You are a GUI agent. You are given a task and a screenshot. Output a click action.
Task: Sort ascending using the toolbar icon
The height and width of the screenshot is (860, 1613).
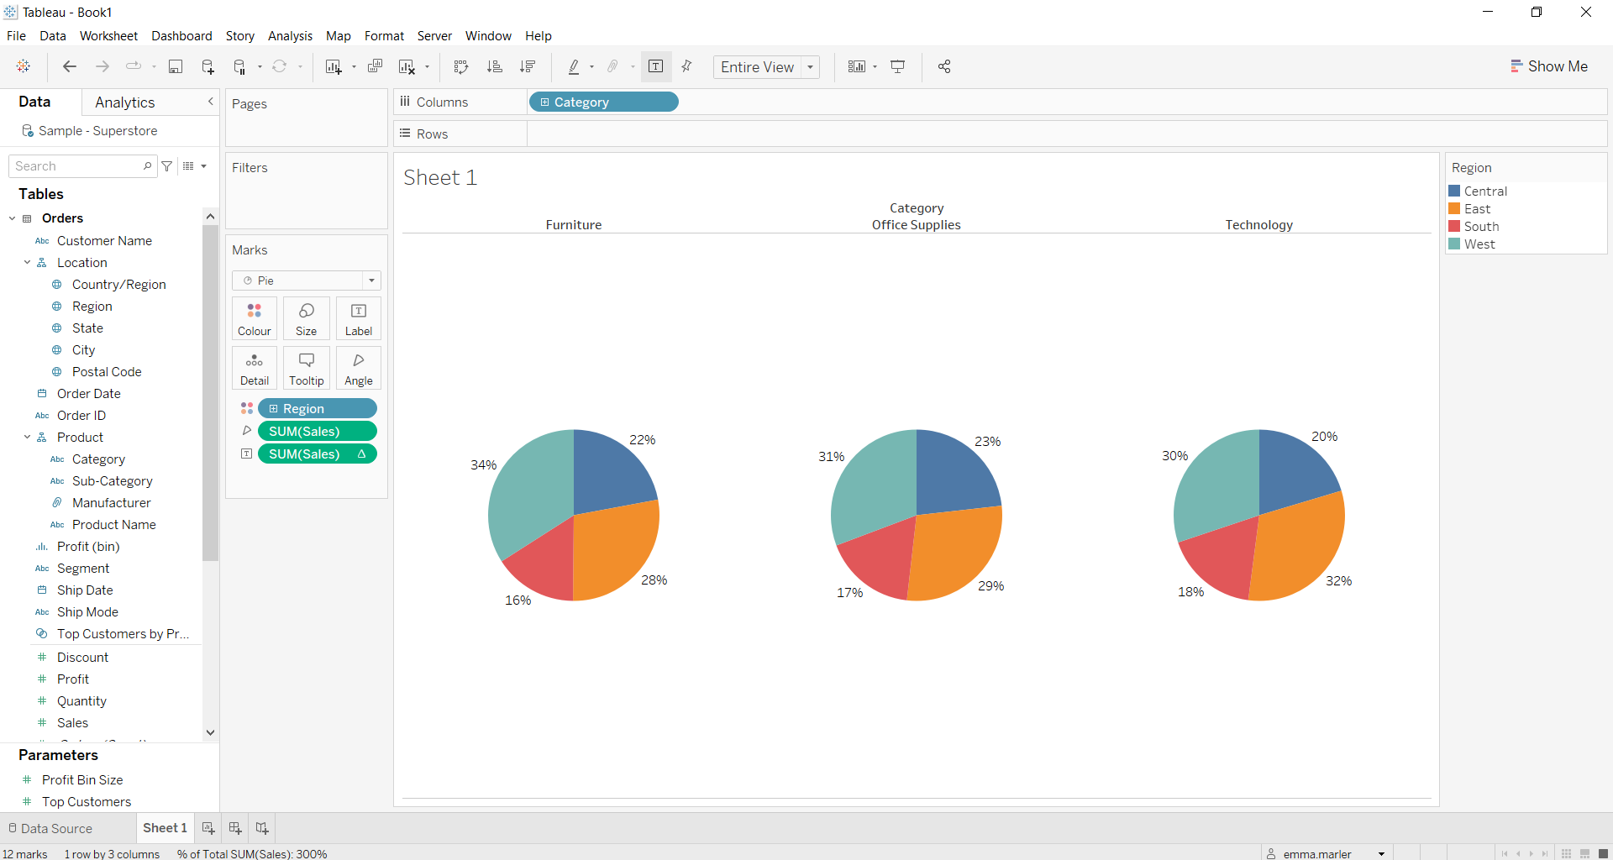click(495, 67)
